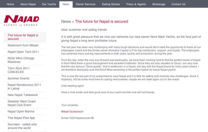
Task: Open Our Yachts in navigation bar
Action: (48, 4)
